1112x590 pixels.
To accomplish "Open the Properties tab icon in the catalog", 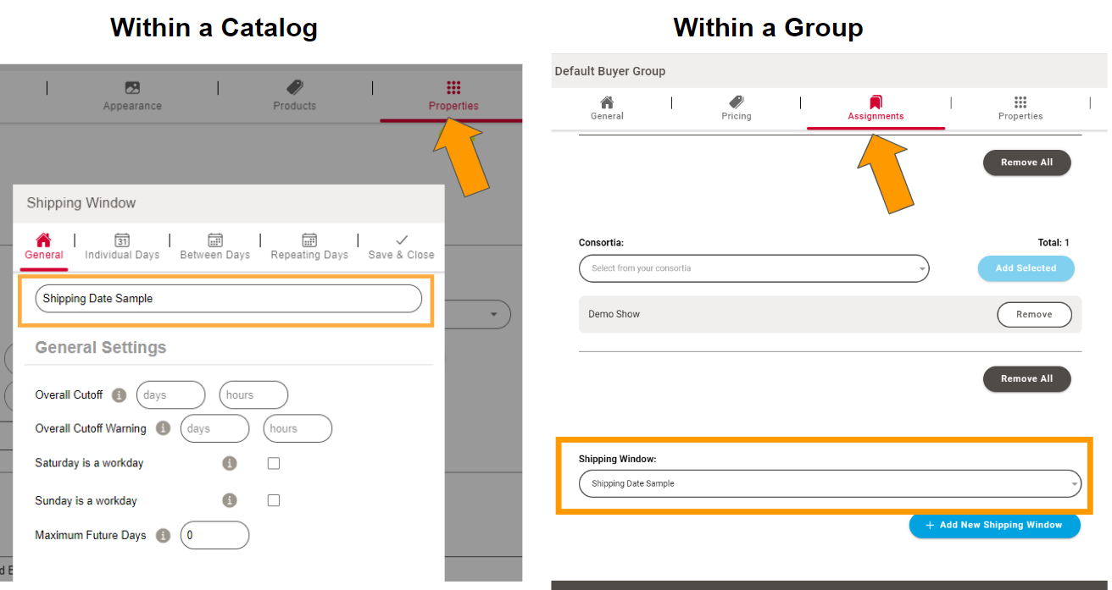I will tap(453, 88).
